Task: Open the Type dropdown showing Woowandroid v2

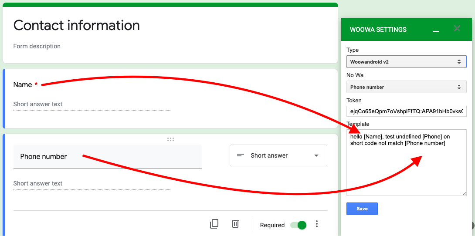Action: click(406, 62)
